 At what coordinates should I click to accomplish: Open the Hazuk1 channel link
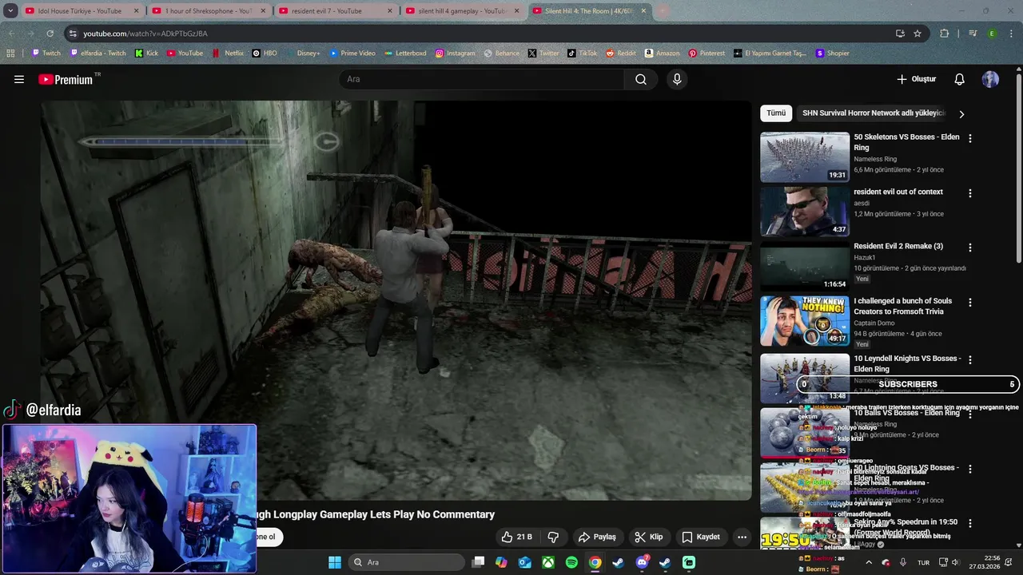tap(865, 258)
